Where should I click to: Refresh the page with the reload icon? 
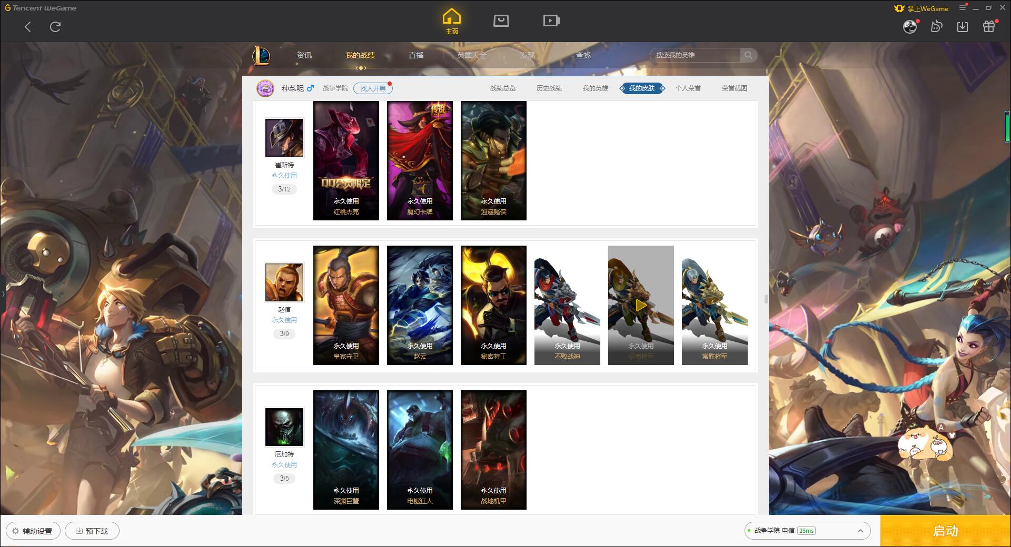(55, 26)
